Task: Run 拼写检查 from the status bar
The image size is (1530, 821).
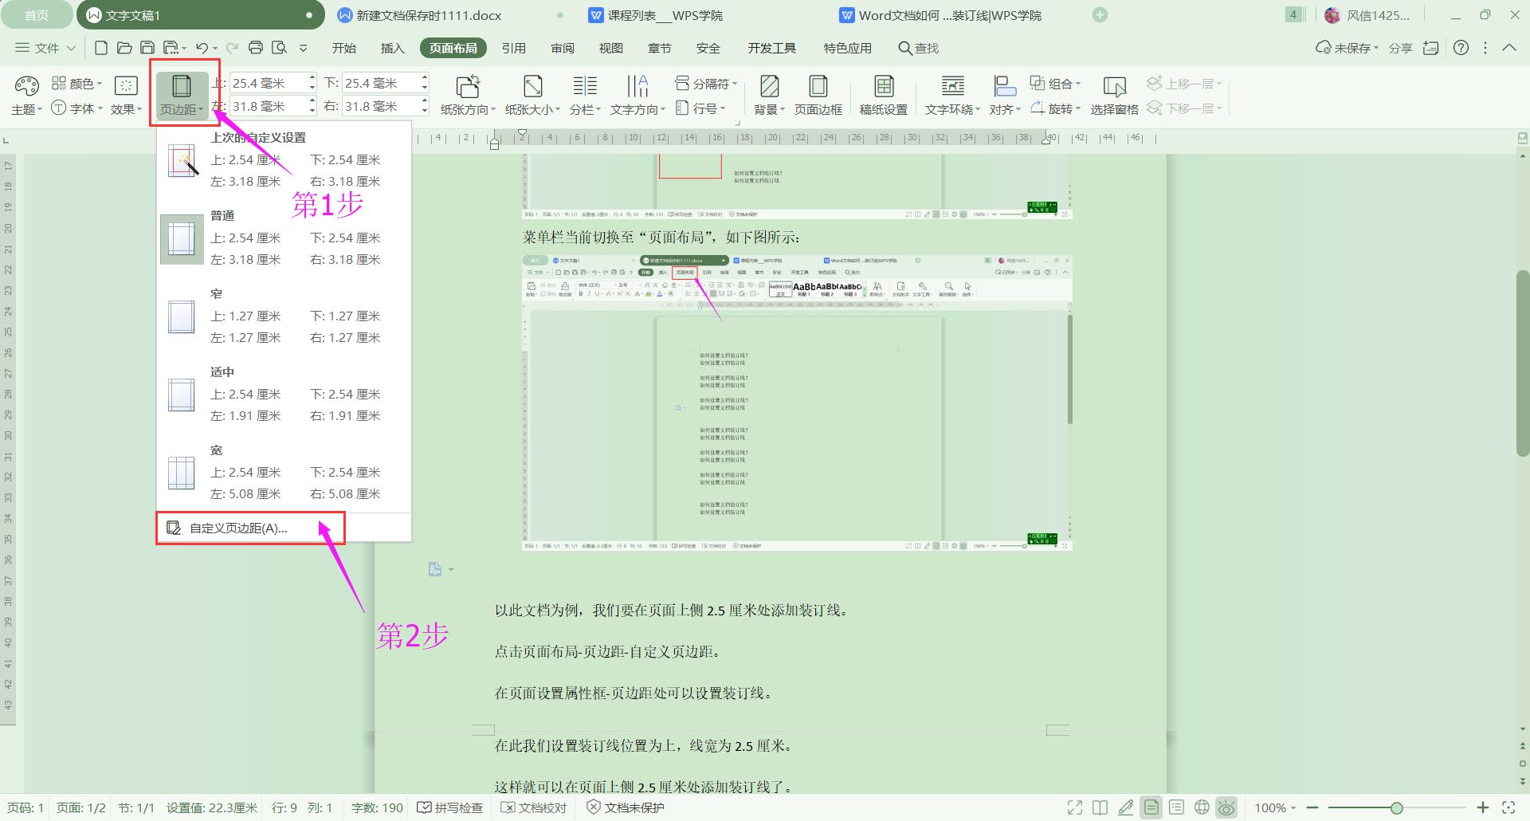Action: click(450, 807)
